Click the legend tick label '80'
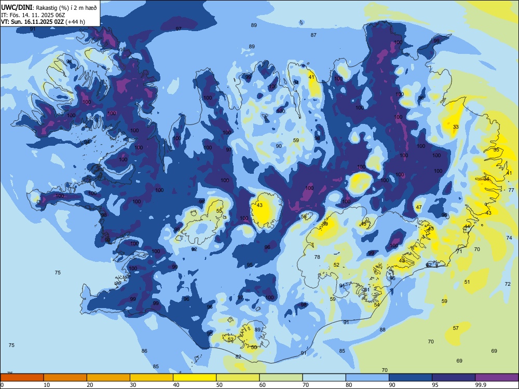 coord(349,385)
